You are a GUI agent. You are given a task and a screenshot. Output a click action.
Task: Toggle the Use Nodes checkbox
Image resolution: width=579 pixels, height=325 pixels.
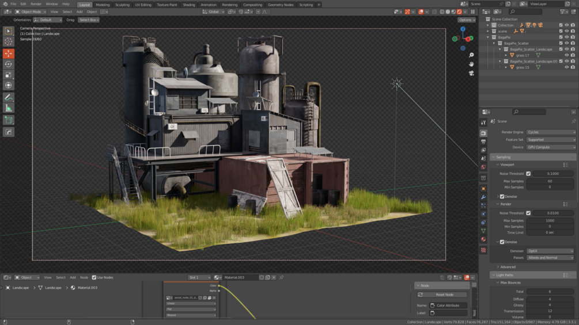[x=94, y=278]
